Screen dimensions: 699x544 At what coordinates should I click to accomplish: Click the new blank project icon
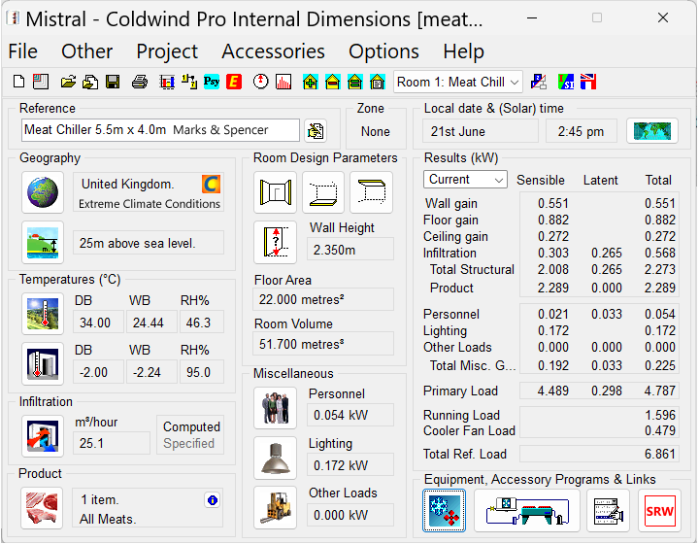[18, 82]
